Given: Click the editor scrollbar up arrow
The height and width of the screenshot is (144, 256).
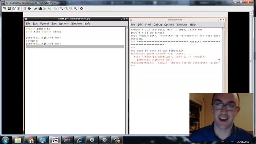Looking at the screenshot, I should [127, 28].
